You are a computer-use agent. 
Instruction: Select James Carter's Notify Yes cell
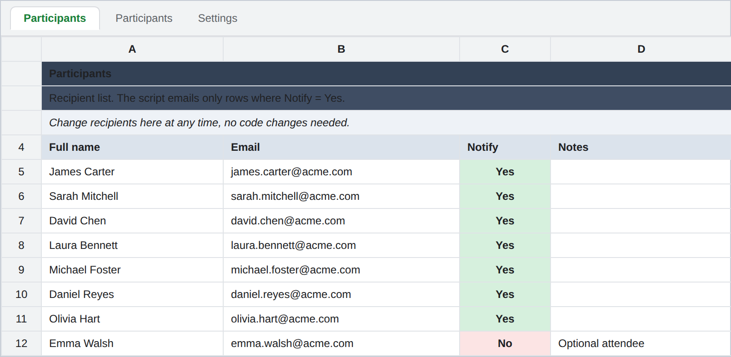point(505,172)
